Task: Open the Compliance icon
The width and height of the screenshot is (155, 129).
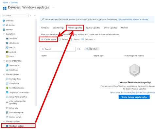Action: pyautogui.click(x=7, y=83)
